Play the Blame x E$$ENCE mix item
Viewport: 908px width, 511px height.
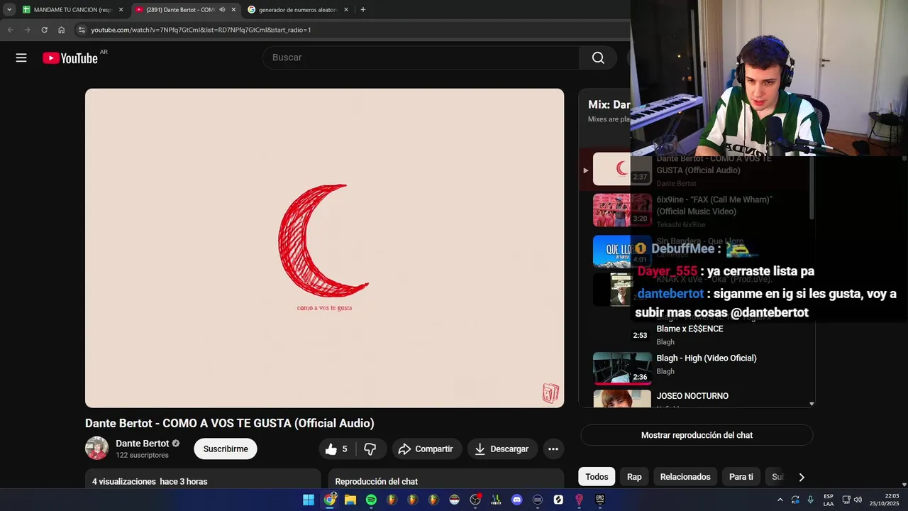point(690,329)
